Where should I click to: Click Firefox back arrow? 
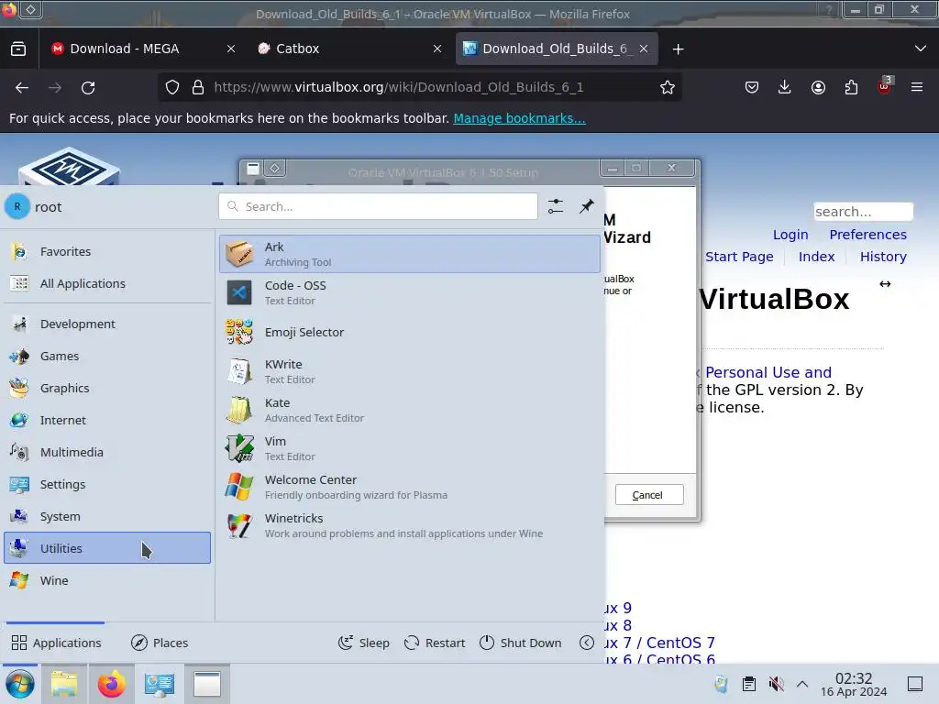click(22, 87)
